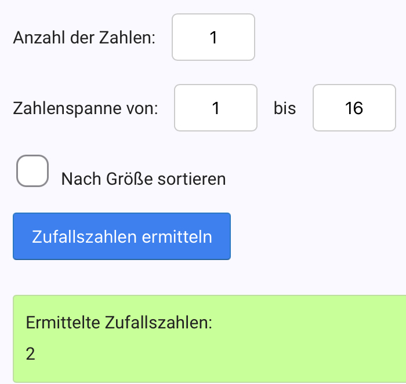Tick the empty square before Nach Größe

(x=32, y=171)
